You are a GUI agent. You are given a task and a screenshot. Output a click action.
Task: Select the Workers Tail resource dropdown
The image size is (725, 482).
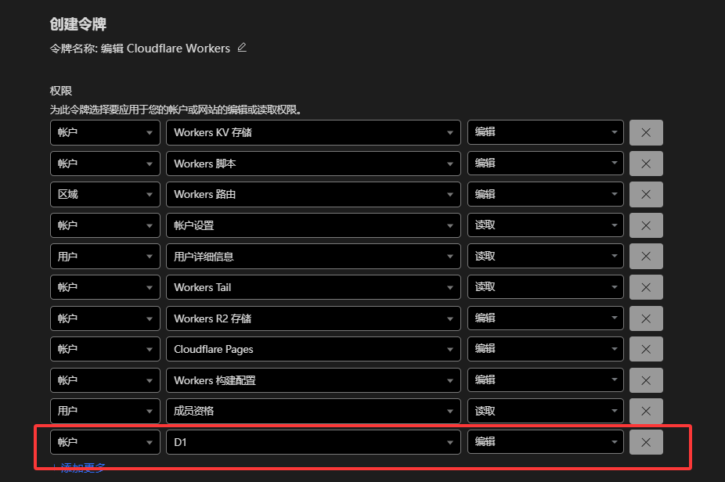click(x=313, y=287)
